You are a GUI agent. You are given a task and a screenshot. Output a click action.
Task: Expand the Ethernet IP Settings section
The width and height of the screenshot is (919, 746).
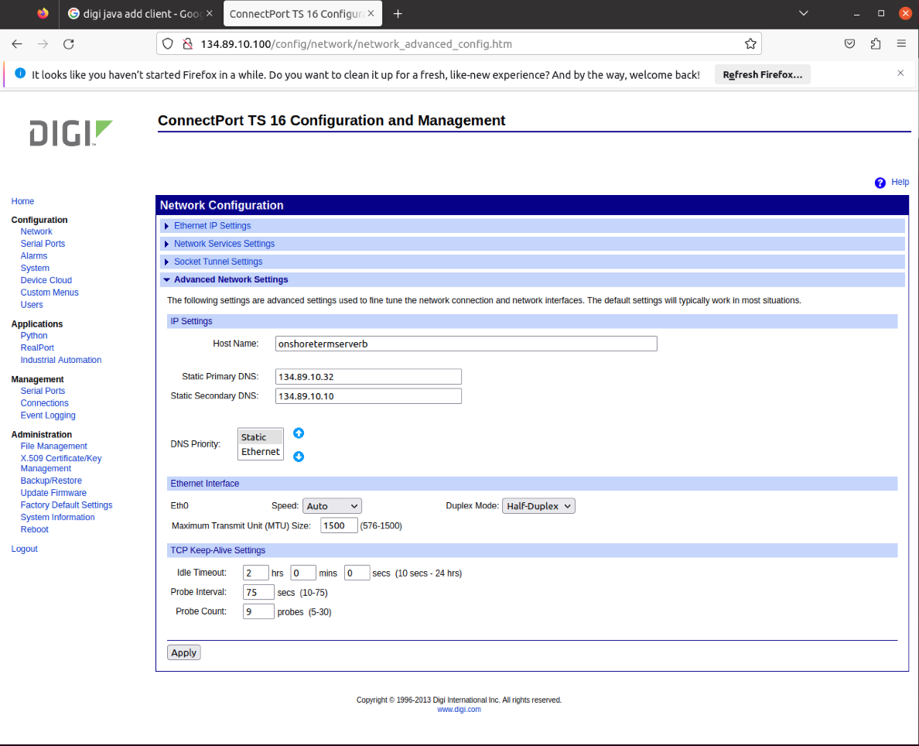pyautogui.click(x=212, y=225)
